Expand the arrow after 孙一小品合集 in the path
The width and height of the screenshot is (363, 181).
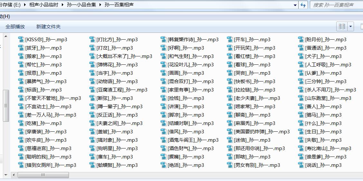tap(100, 5)
